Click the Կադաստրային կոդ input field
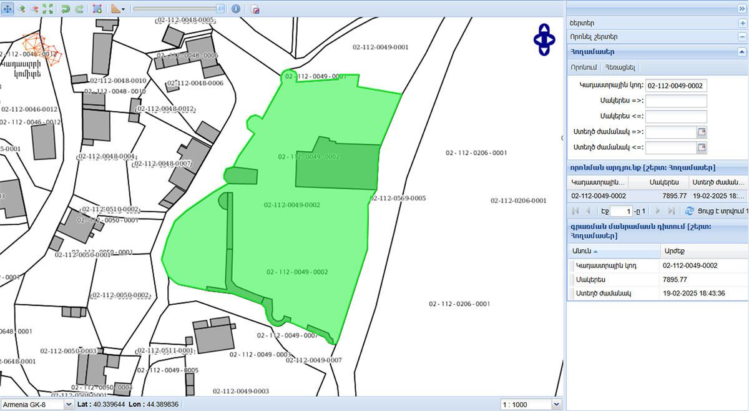The width and height of the screenshot is (749, 411). point(676,86)
